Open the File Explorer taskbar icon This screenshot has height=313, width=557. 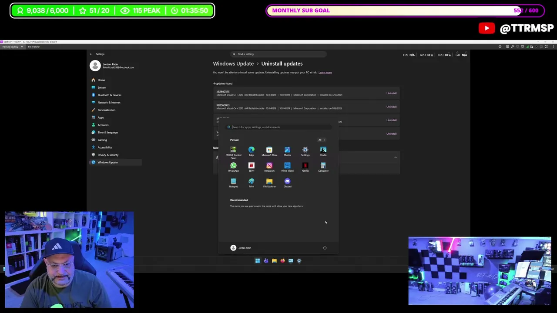(x=274, y=261)
